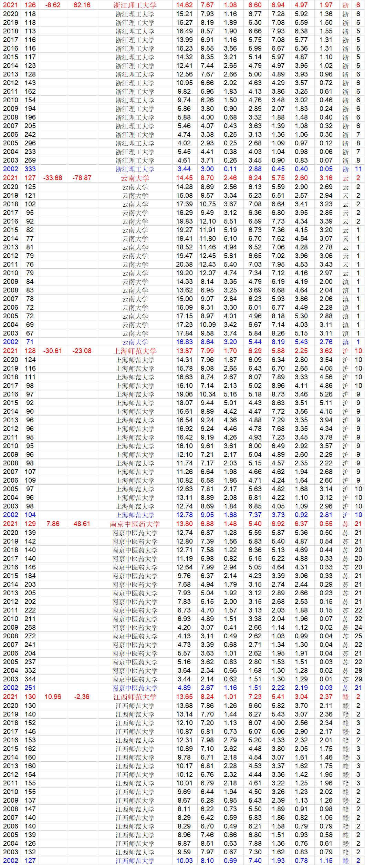Click the blue 浙江理工大学 name in 2002 row
The width and height of the screenshot is (365, 865).
pyautogui.click(x=135, y=169)
